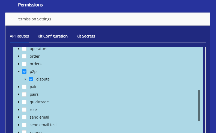Expand the pair route arrow
216x133 pixels.
[19, 87]
